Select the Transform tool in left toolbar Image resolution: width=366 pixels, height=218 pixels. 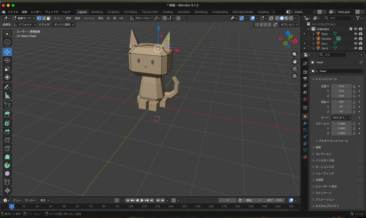tap(7, 77)
